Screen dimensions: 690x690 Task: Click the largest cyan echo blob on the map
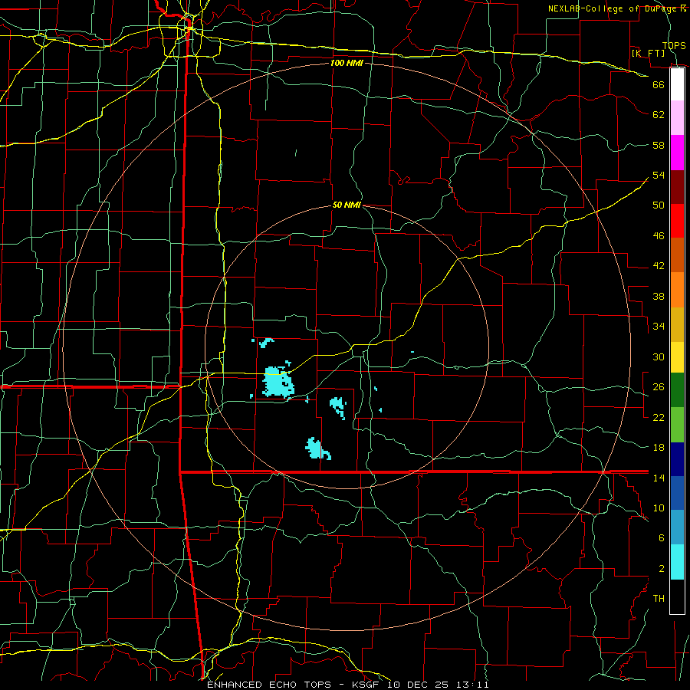pyautogui.click(x=278, y=382)
